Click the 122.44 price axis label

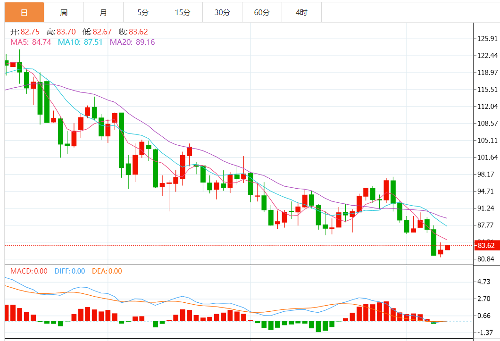click(x=488, y=56)
